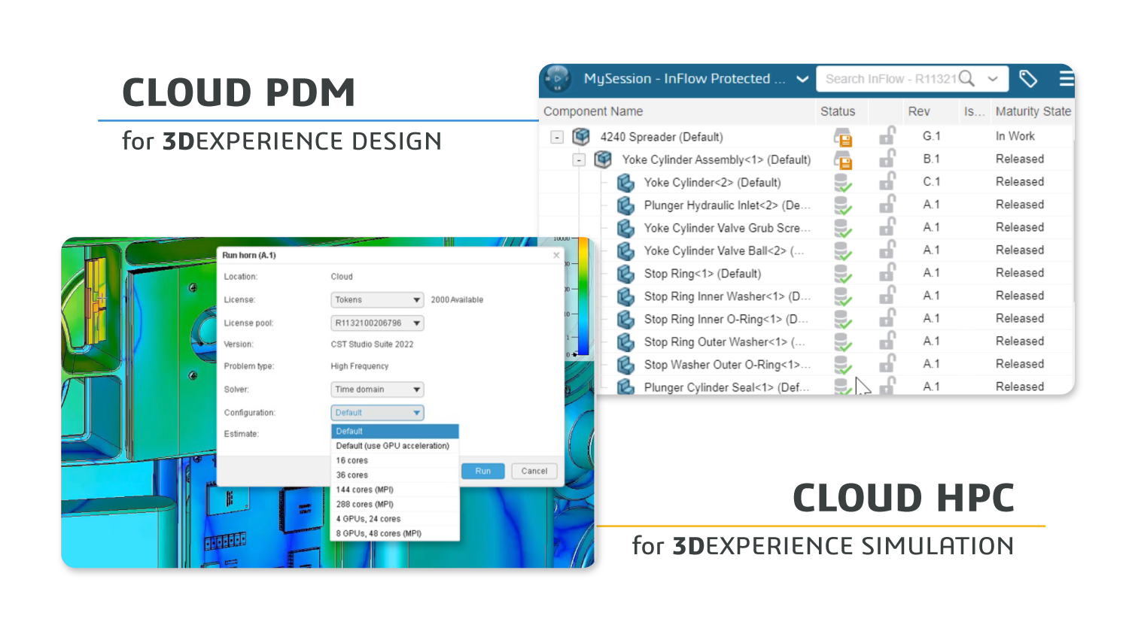Toggle lock for Yoke Cylinder<2> row
The width and height of the screenshot is (1129, 637).
pos(887,180)
